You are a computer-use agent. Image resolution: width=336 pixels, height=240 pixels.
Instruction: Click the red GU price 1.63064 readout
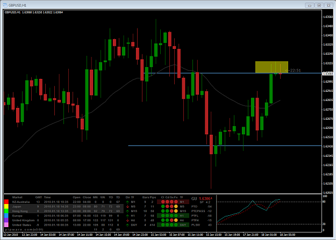[205, 199]
